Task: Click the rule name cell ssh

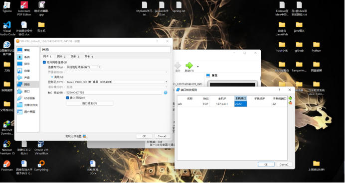Action: pyautogui.click(x=190, y=104)
